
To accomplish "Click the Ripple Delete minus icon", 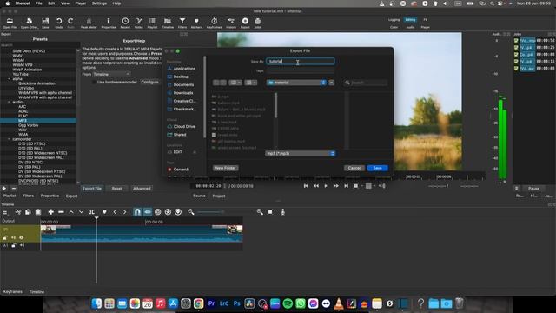I will tap(61, 212).
